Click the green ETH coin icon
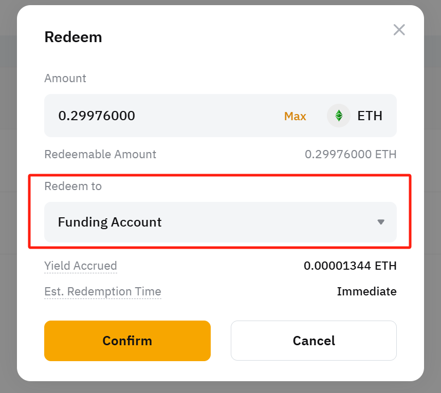The width and height of the screenshot is (441, 393). 338,116
